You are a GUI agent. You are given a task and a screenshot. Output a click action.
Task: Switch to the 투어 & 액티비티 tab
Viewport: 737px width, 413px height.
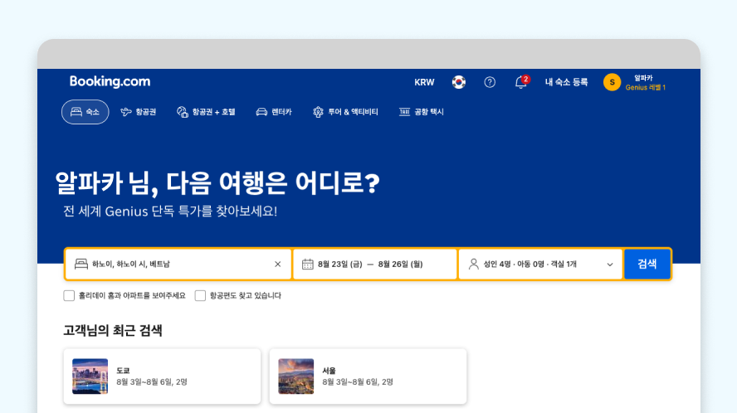[x=345, y=112]
